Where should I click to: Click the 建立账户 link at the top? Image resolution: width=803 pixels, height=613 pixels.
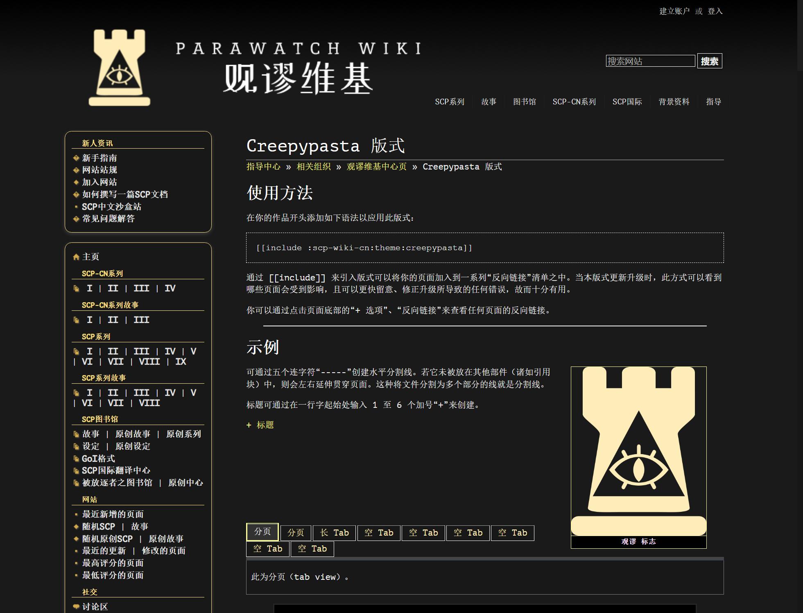(x=674, y=11)
